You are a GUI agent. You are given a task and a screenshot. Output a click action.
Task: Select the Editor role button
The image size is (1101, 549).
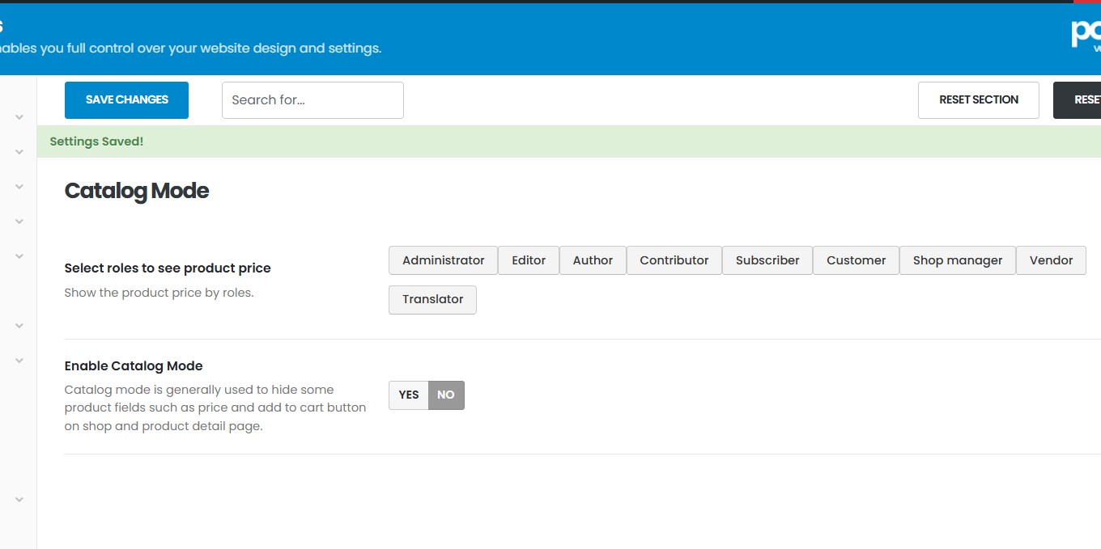[529, 260]
